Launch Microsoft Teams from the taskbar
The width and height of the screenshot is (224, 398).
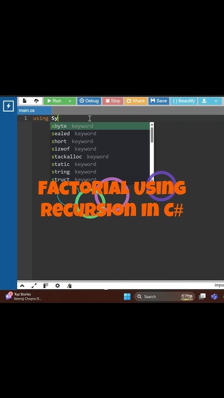pyautogui.click(x=215, y=296)
